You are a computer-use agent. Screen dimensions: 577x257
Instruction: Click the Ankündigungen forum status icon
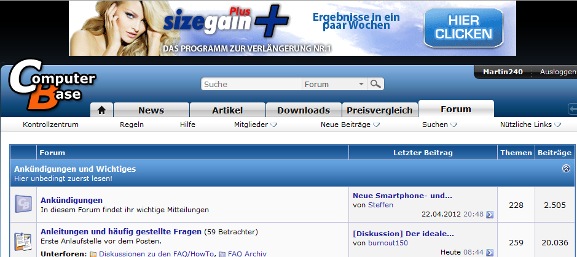[x=23, y=204]
